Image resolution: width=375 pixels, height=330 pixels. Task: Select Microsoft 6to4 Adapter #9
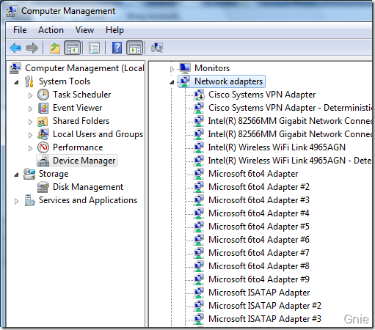pyautogui.click(x=259, y=279)
